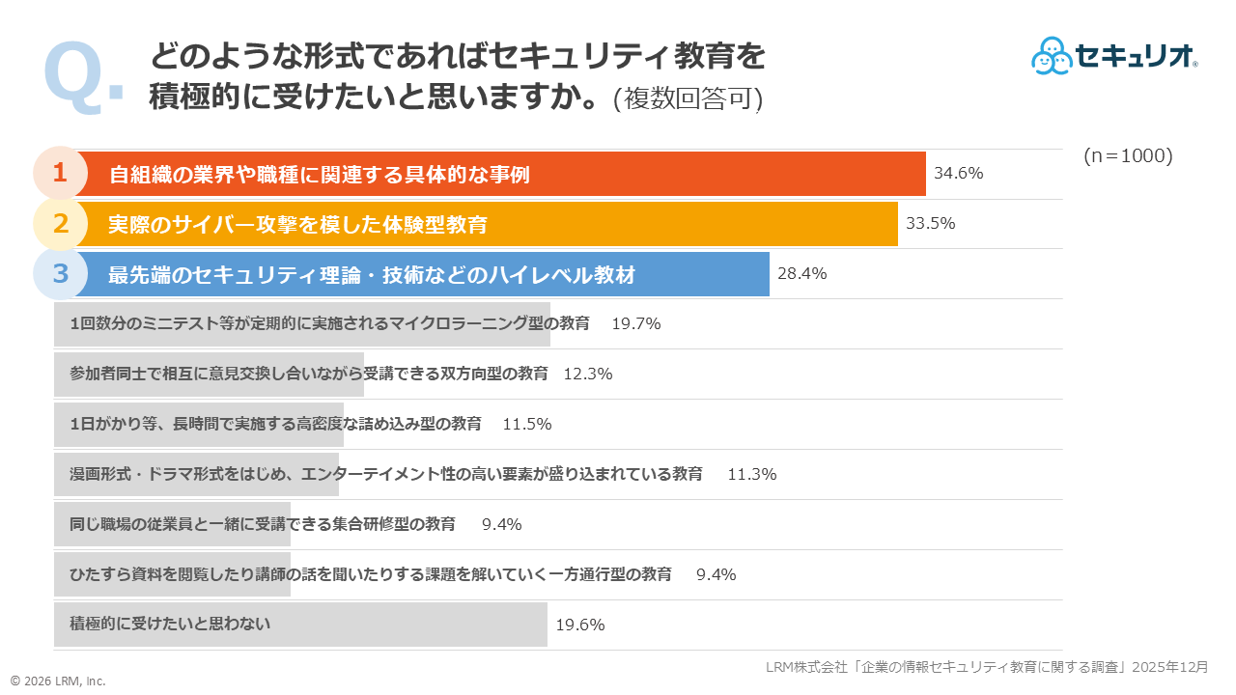Click the マイクロラーニング型の教育 row label
This screenshot has height=695, width=1236.
click(x=329, y=323)
